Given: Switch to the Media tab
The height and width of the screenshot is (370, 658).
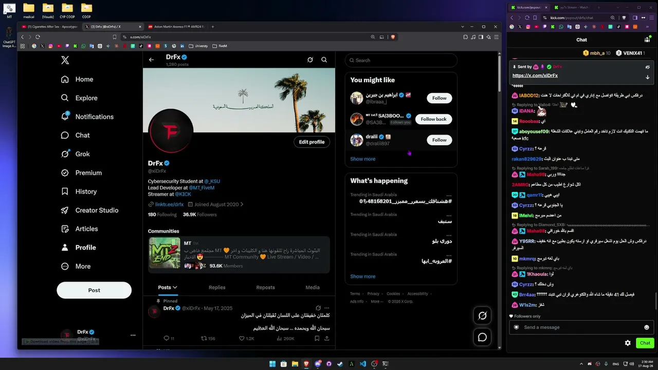Looking at the screenshot, I should pos(313,287).
